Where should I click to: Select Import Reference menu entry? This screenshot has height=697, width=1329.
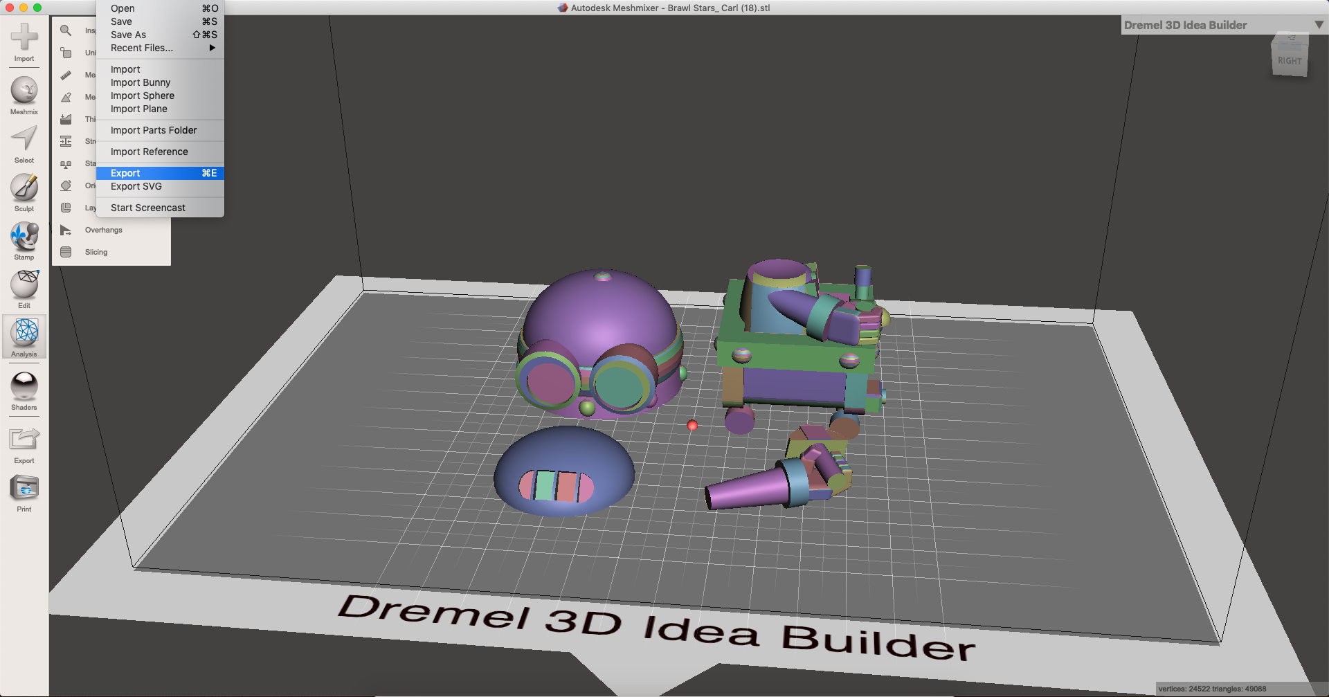[160, 152]
